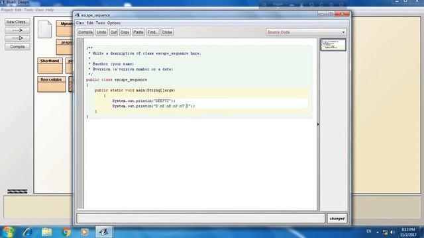Viewport: 424px width, 238px height.
Task: Open Internet Explorer from taskbar
Action: pyautogui.click(x=28, y=232)
